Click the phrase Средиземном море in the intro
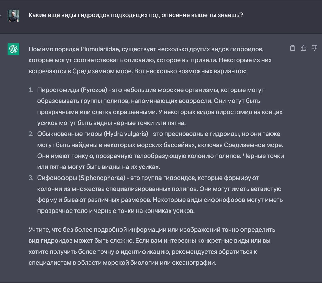 coord(102,71)
